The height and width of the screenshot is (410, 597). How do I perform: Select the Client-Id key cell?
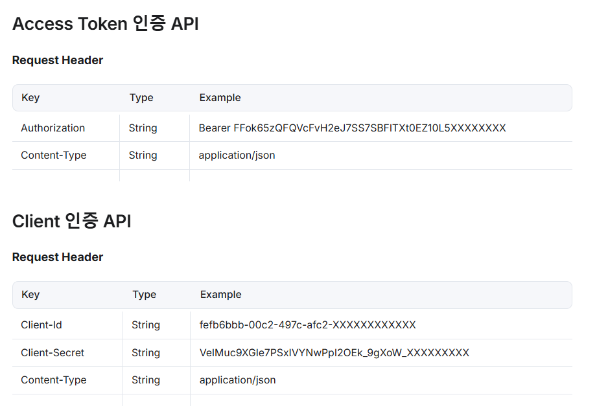point(41,325)
